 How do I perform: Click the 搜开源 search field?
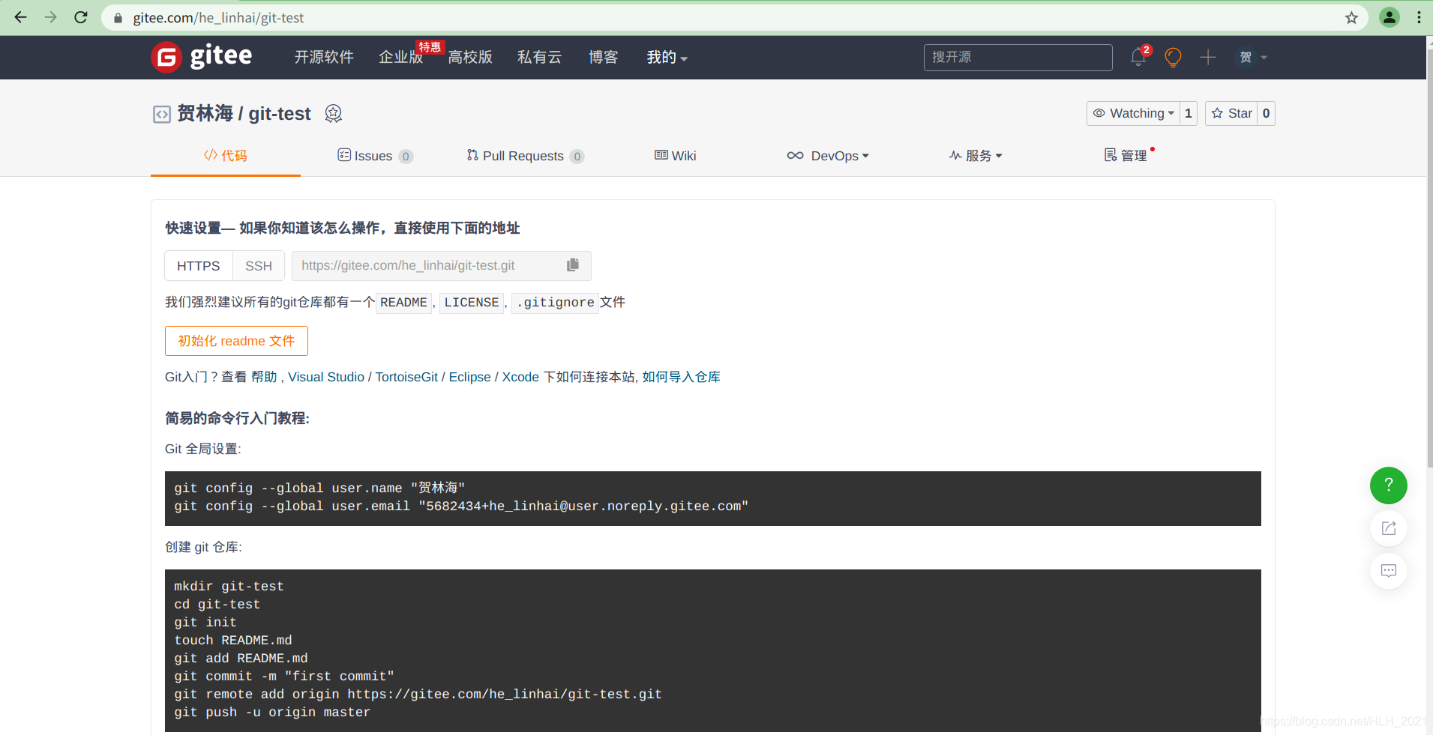pos(1018,57)
